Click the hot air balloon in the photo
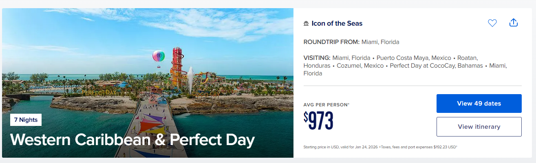The height and width of the screenshot is (163, 536). click(159, 57)
